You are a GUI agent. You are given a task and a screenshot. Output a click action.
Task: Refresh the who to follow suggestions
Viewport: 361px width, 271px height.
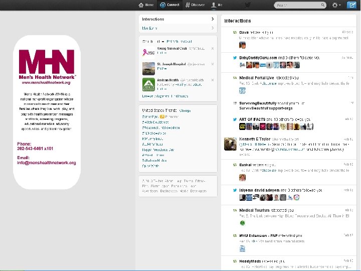pos(172,42)
